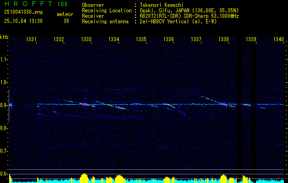Click the meteor count 35
288x183 pixels.
pos(66,21)
